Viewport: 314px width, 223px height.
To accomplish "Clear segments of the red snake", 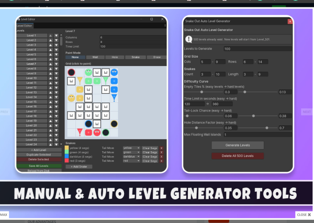I will click(x=150, y=161).
